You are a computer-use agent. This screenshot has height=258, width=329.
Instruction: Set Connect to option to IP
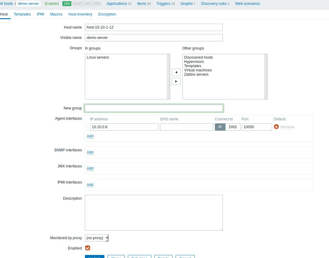220,127
